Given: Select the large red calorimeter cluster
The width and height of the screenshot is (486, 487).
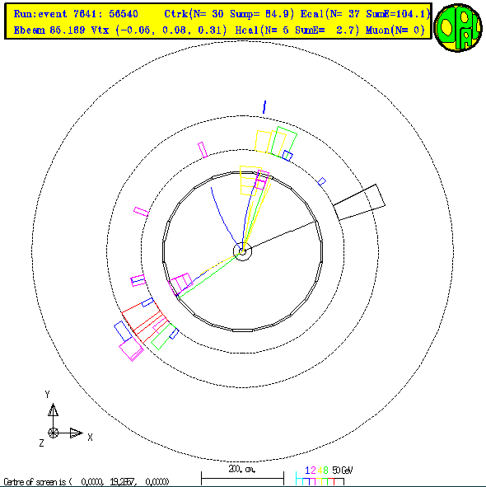Looking at the screenshot, I should (x=144, y=321).
